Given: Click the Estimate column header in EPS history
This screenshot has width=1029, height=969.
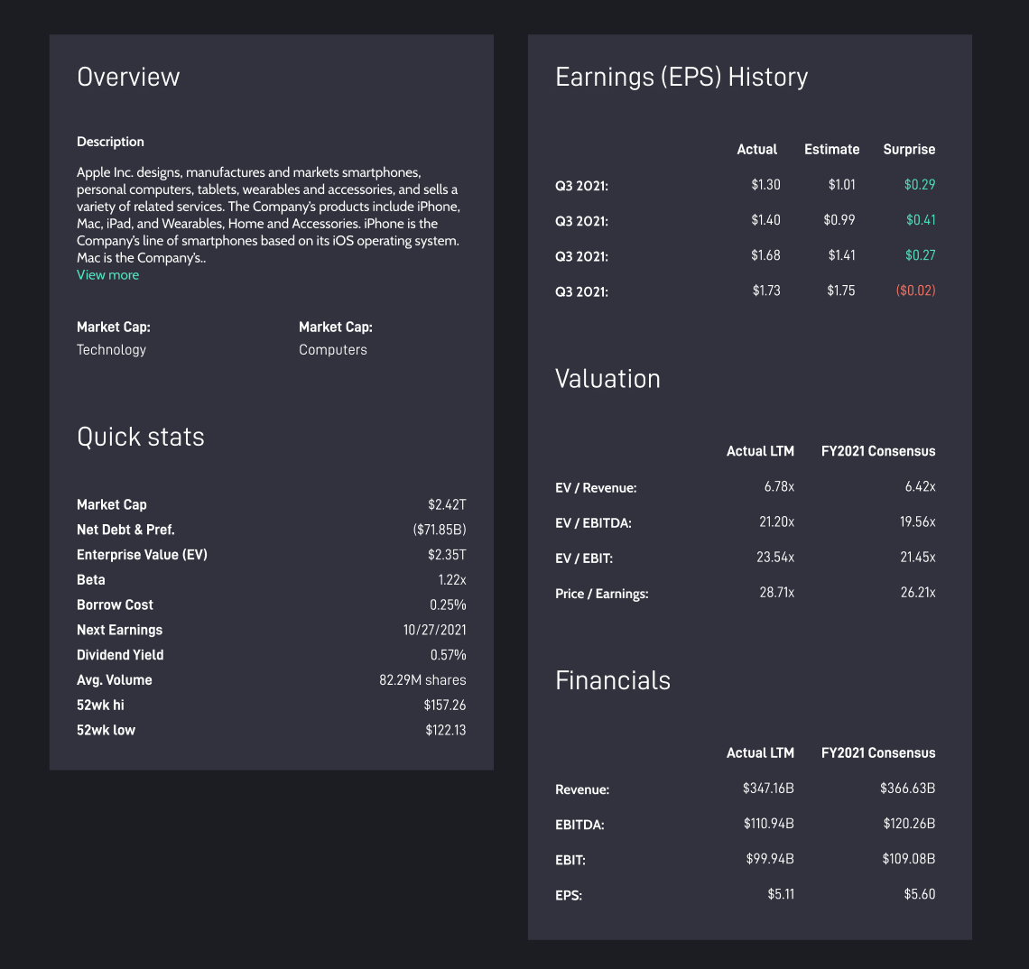Looking at the screenshot, I should (831, 150).
